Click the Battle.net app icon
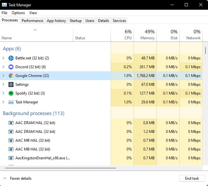This screenshot has height=186, width=208. click(x=11, y=58)
